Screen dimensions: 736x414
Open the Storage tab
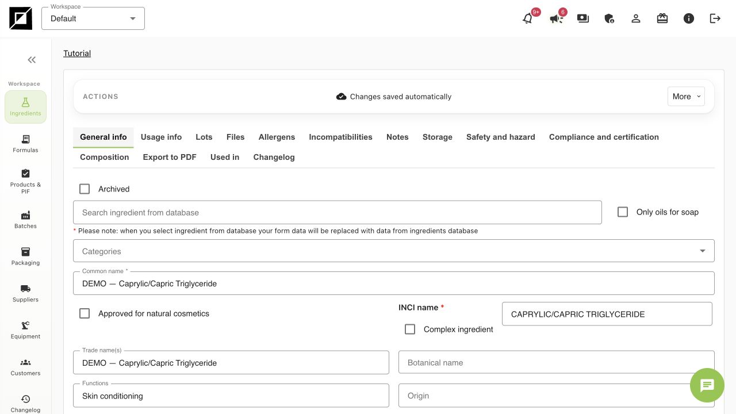coord(438,137)
